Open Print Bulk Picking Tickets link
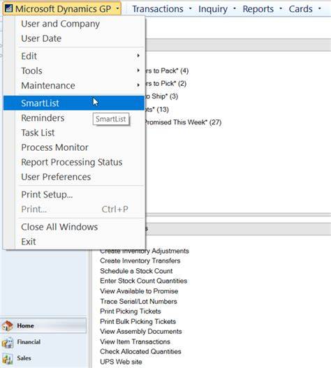Viewport: 331px width, 368px height. point(138,321)
